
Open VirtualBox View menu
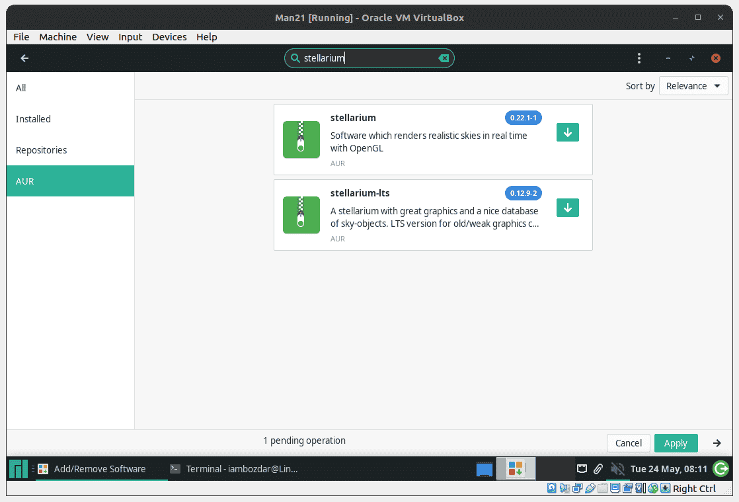98,37
